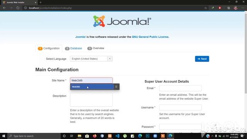Click the blue Next button
Screen dimensions: 247x139
pyautogui.click(x=202, y=59)
